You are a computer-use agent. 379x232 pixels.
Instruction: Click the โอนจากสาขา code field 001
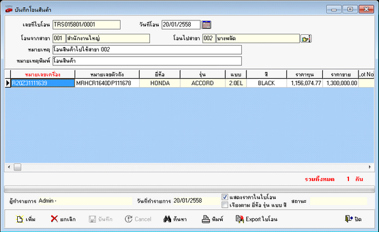59,39
